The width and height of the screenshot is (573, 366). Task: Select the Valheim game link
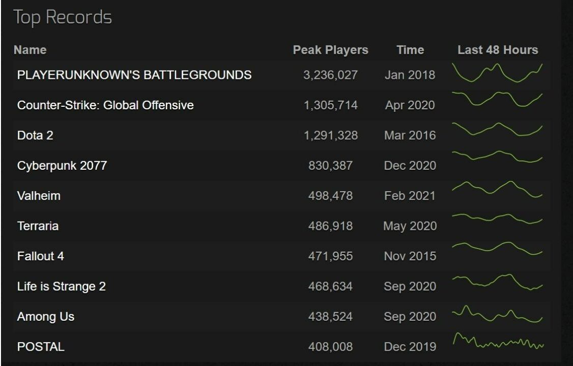click(x=39, y=196)
